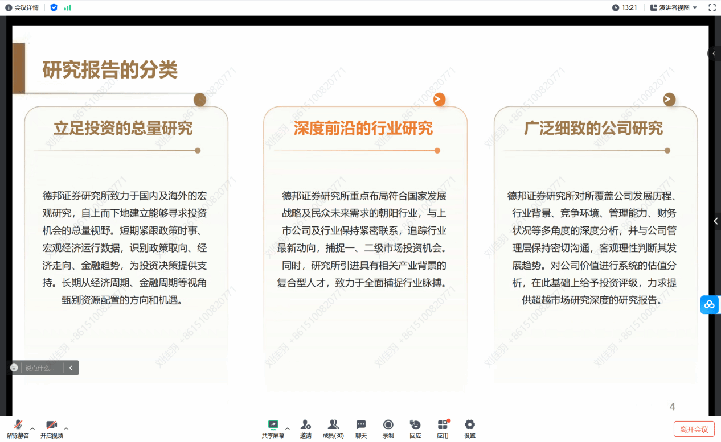Leave the meeting via 离开会议

coord(694,428)
